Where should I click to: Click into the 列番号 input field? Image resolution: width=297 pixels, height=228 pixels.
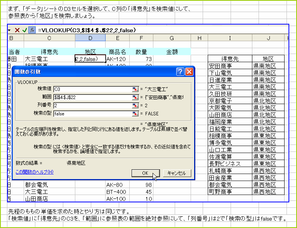(93, 105)
